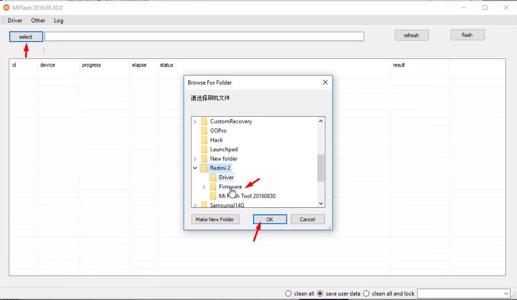The width and height of the screenshot is (517, 300).
Task: Click the folder tree scrollbar thumb
Action: click(321, 168)
